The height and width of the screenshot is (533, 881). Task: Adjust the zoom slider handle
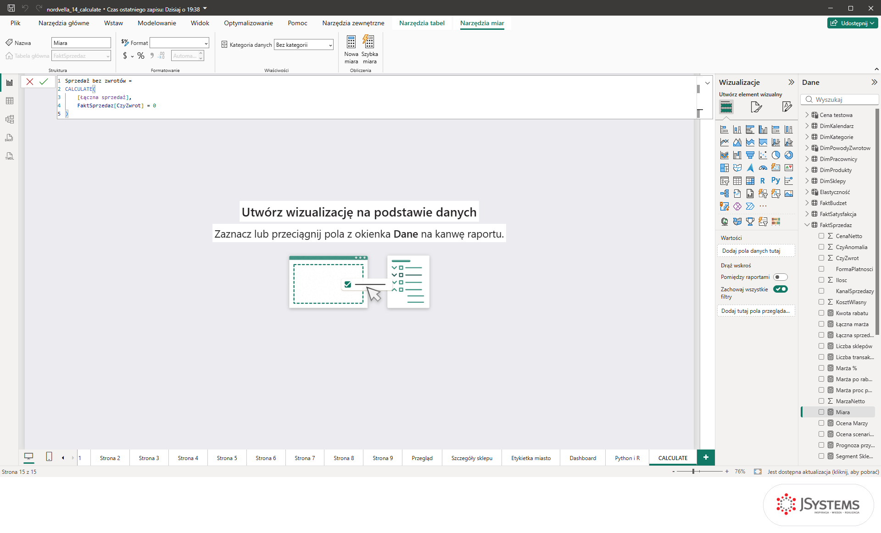693,471
